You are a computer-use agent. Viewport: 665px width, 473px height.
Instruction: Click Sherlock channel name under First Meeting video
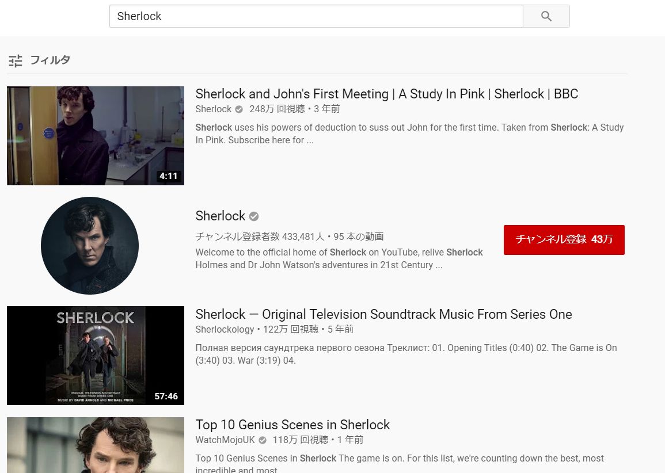[214, 109]
